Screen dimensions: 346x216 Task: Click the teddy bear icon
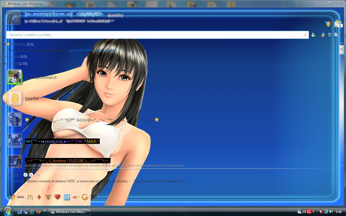(48, 197)
